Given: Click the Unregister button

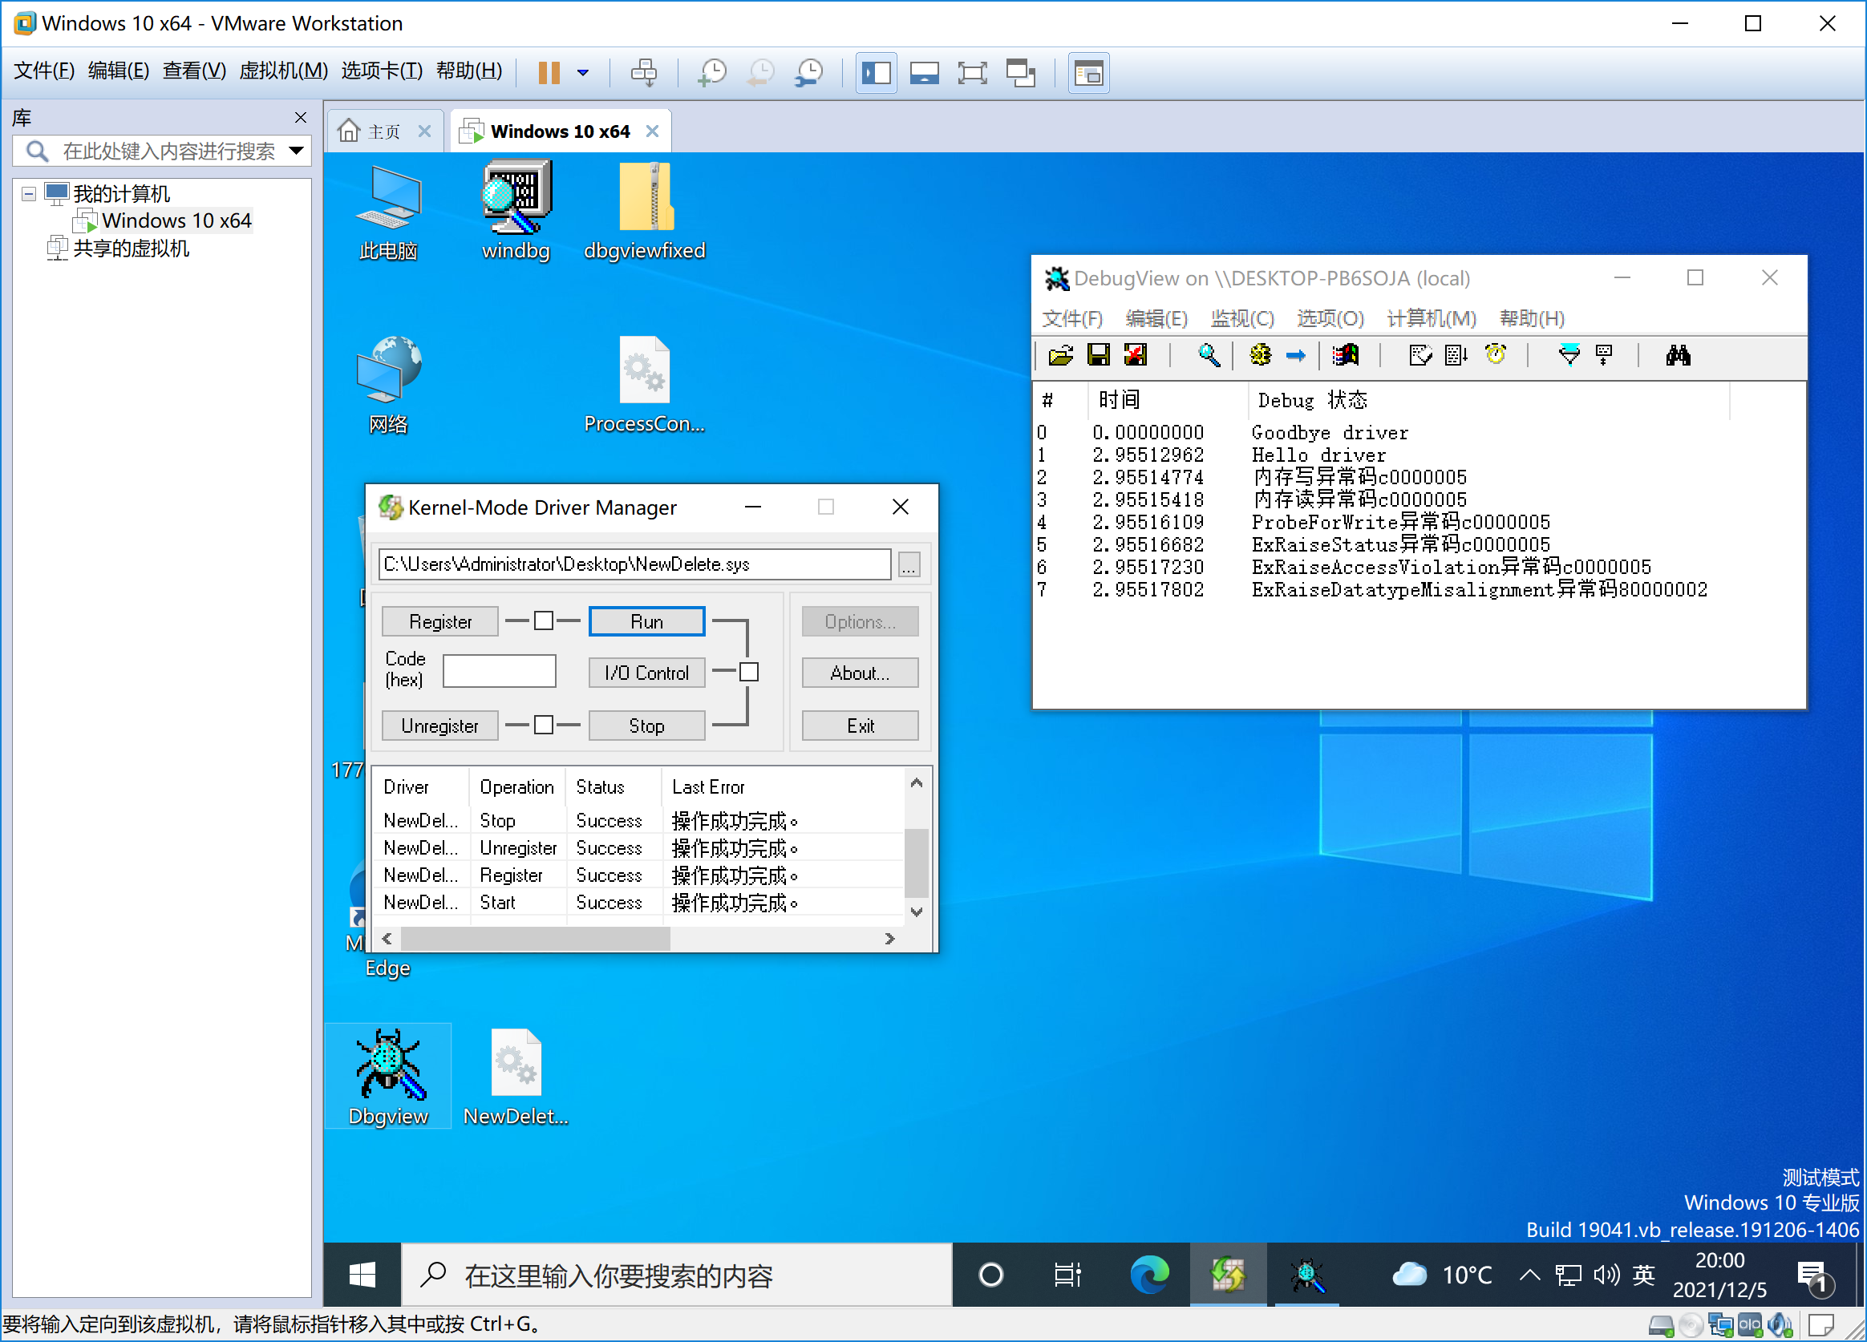Looking at the screenshot, I should [439, 725].
